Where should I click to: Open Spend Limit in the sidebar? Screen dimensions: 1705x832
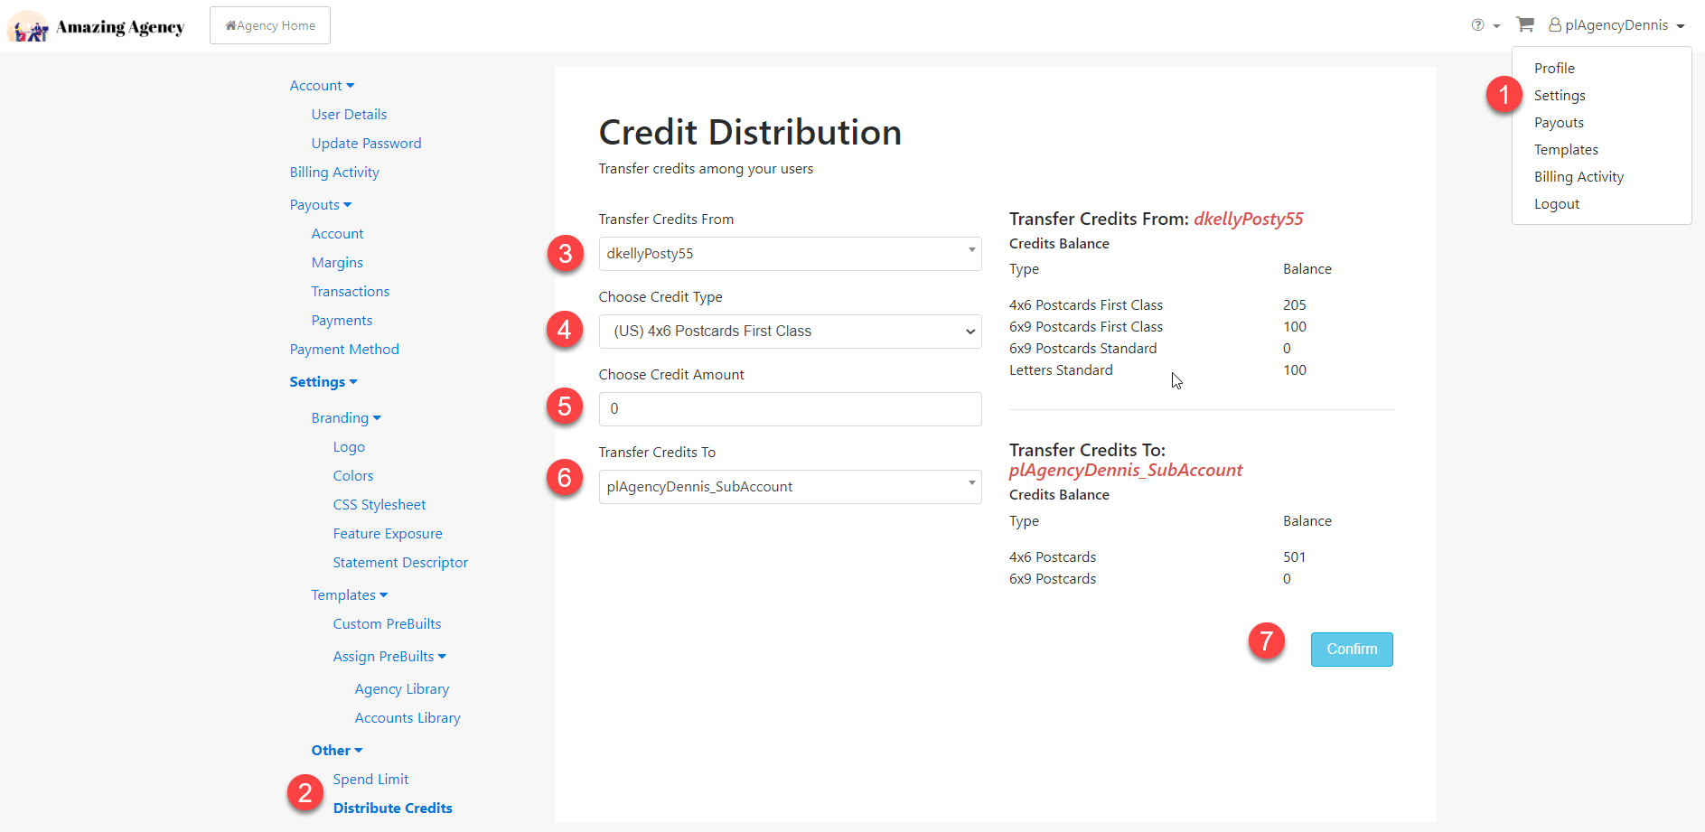[x=370, y=780]
